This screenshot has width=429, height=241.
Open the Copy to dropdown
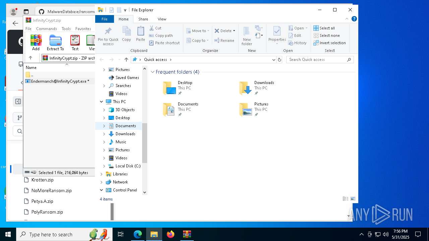(x=198, y=41)
